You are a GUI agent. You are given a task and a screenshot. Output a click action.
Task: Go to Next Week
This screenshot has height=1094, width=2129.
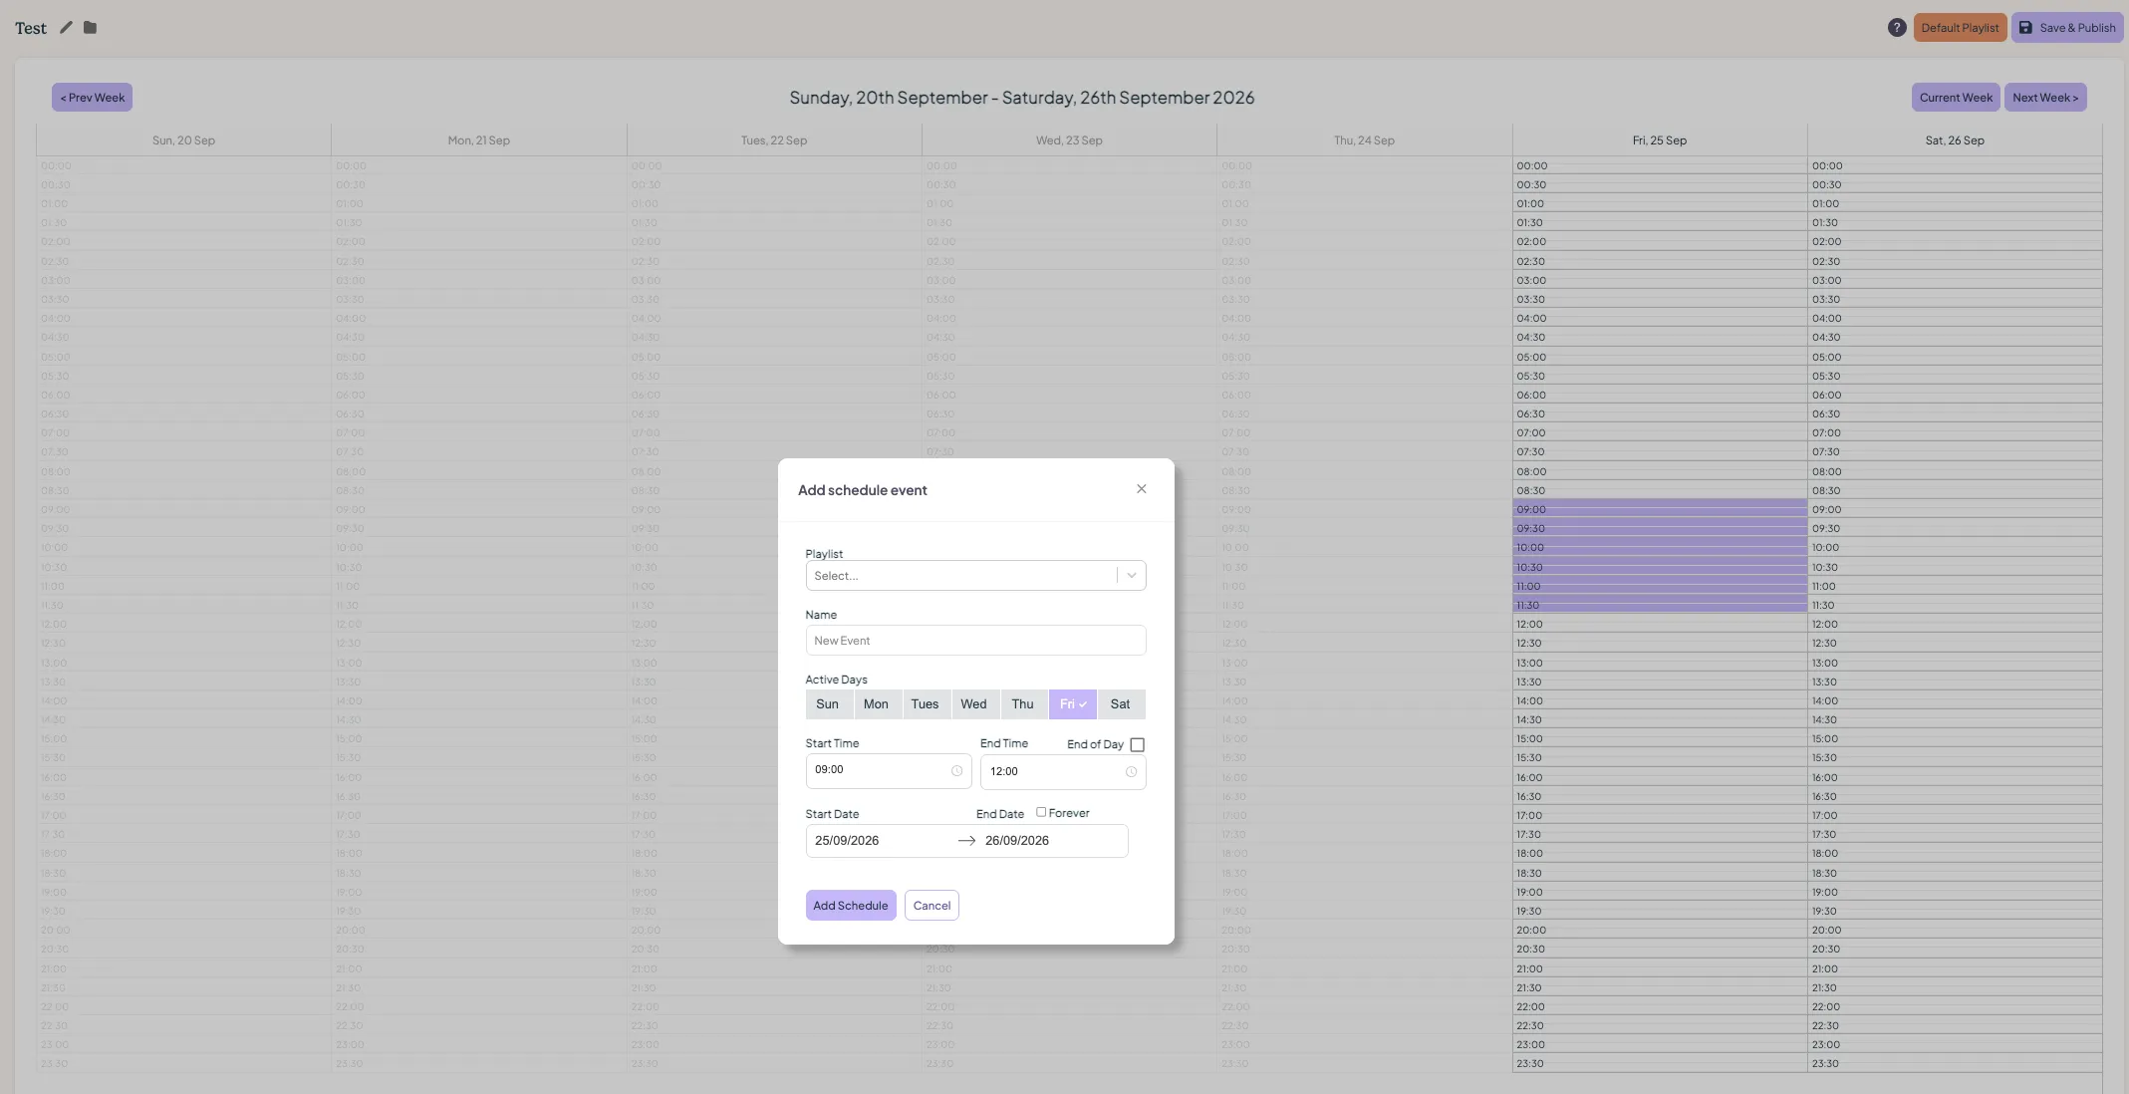tap(2045, 97)
